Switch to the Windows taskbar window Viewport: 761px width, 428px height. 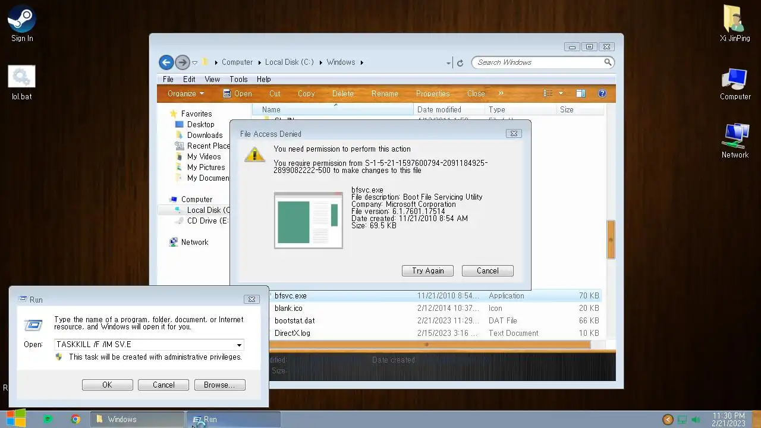point(137,419)
